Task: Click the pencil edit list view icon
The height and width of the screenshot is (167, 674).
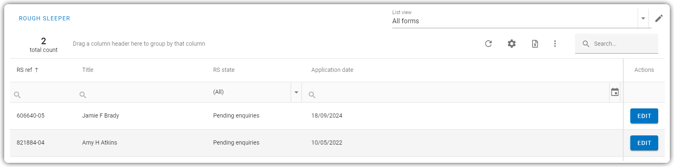Action: (x=659, y=18)
